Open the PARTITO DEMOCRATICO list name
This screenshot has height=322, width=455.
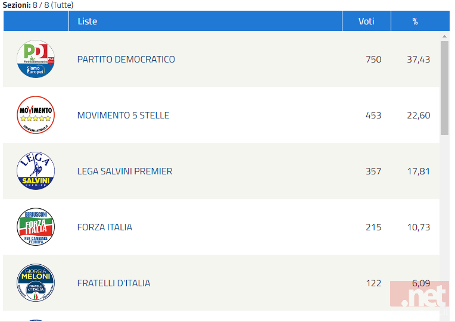pos(126,59)
